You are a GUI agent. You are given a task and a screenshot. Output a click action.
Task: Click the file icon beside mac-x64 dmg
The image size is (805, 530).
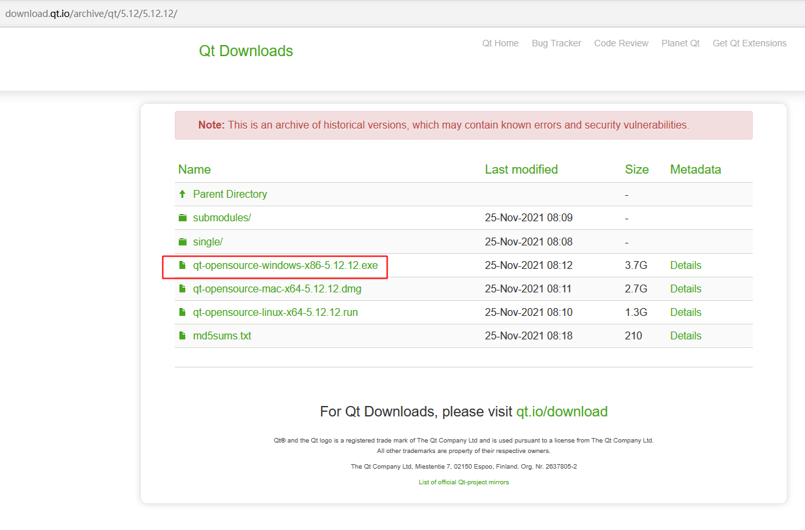[x=183, y=288]
